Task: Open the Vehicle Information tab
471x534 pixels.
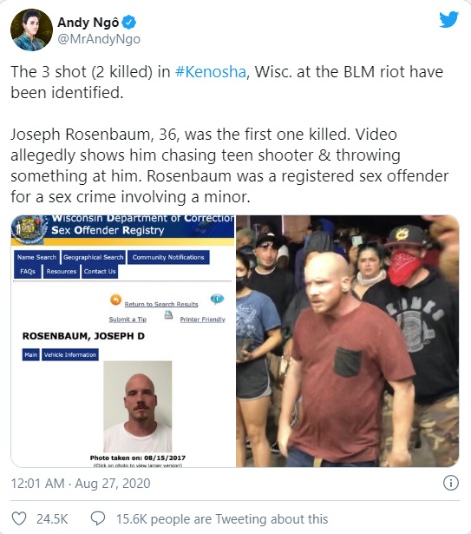Action: coord(70,354)
